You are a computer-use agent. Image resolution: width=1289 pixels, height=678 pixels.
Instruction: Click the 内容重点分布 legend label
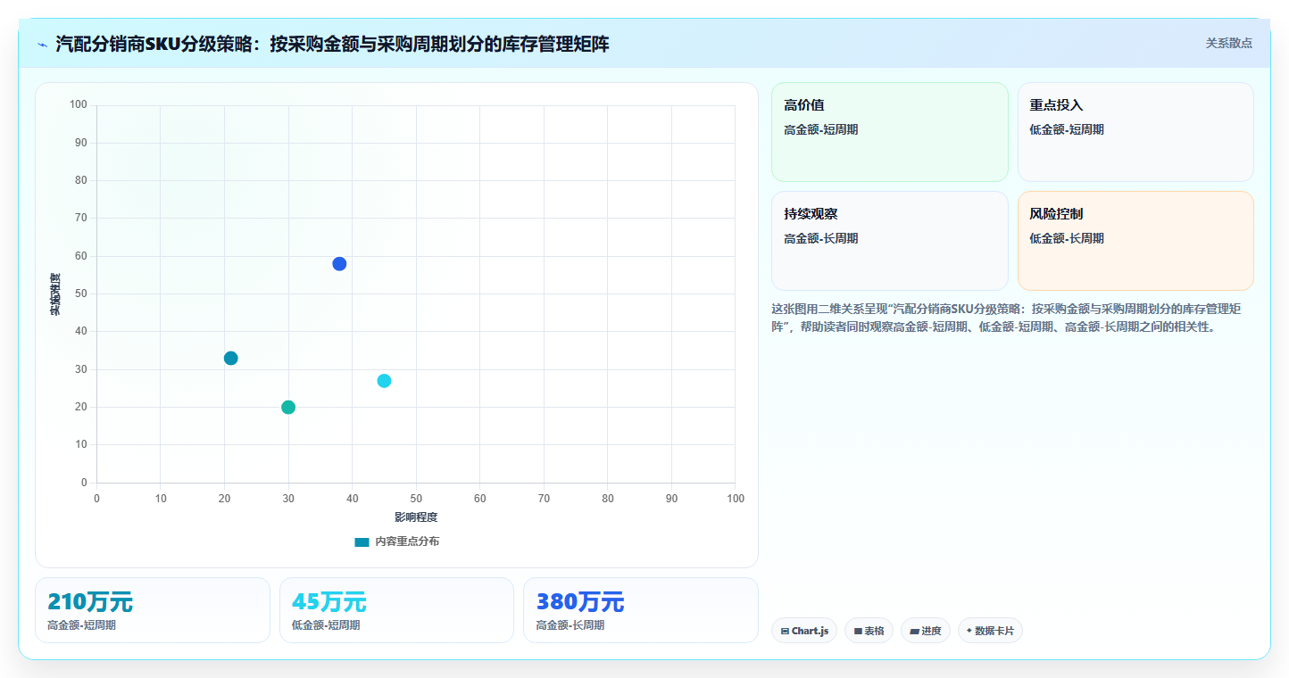pyautogui.click(x=407, y=542)
